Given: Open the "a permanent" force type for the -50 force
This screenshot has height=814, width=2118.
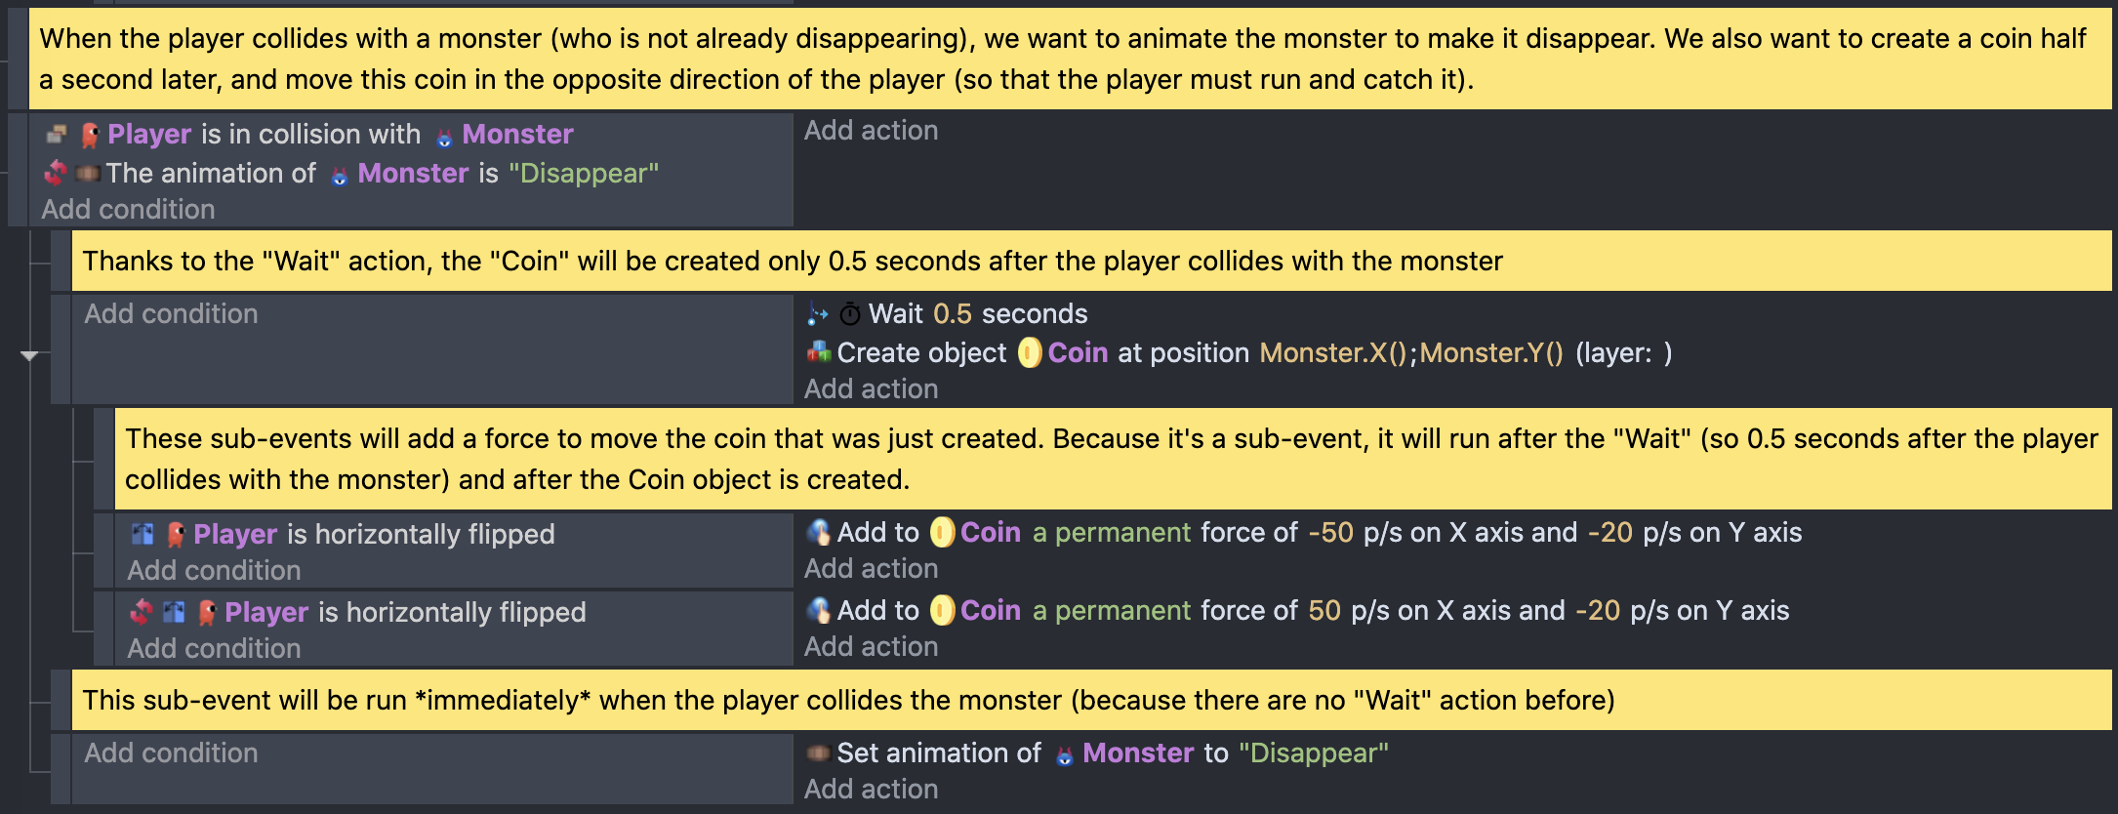Looking at the screenshot, I should click(x=1112, y=532).
